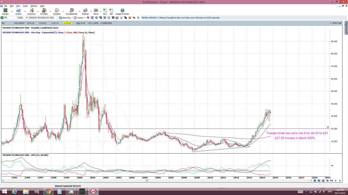Open the Windows Start button

4,192
